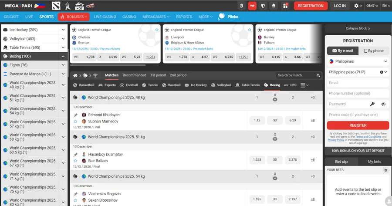The image size is (392, 206).
Task: Open the BONUSES menu
Action: pos(74,17)
